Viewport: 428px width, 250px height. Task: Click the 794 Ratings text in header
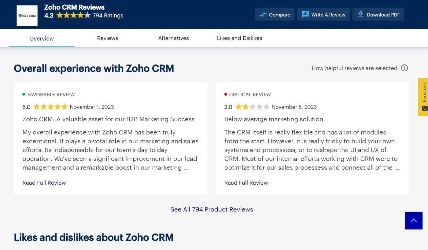(108, 15)
